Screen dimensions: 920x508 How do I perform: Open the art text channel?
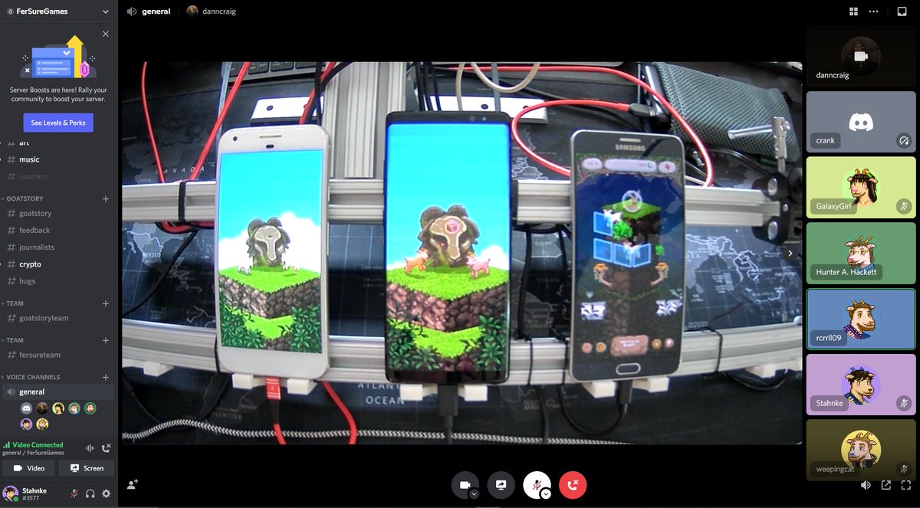point(59,143)
